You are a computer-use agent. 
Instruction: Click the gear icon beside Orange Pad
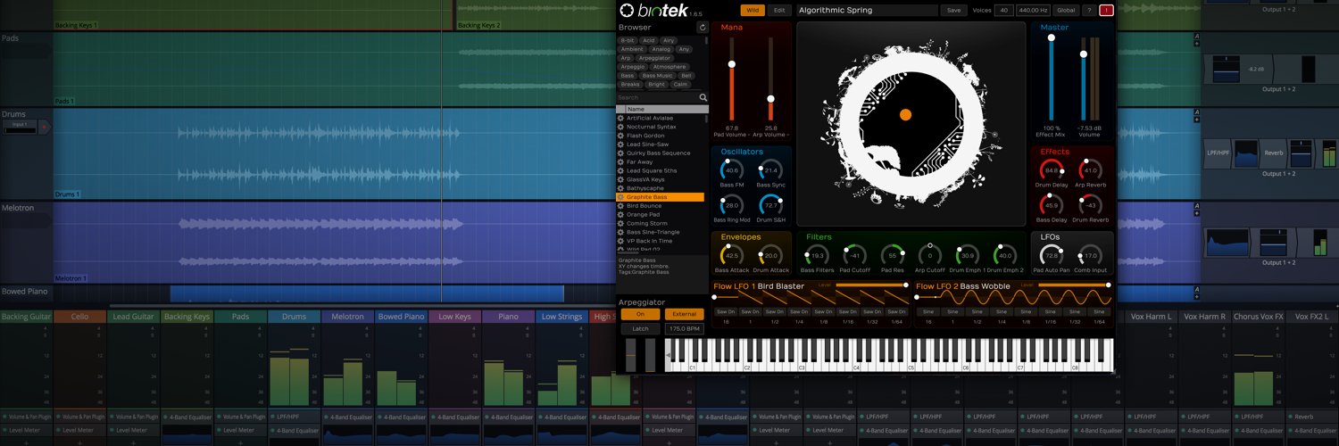tap(621, 215)
